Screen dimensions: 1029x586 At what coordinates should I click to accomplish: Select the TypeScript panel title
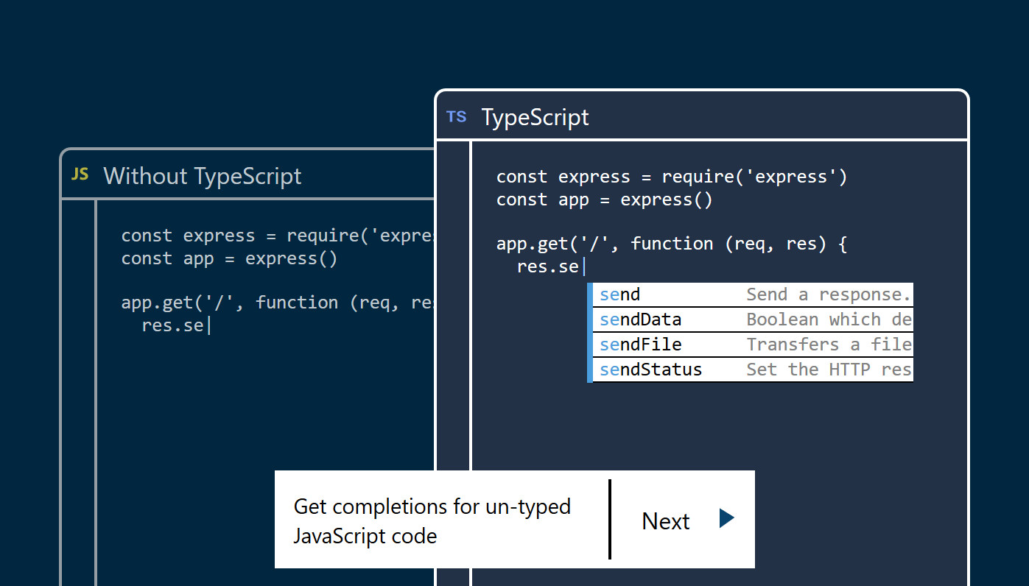click(535, 117)
